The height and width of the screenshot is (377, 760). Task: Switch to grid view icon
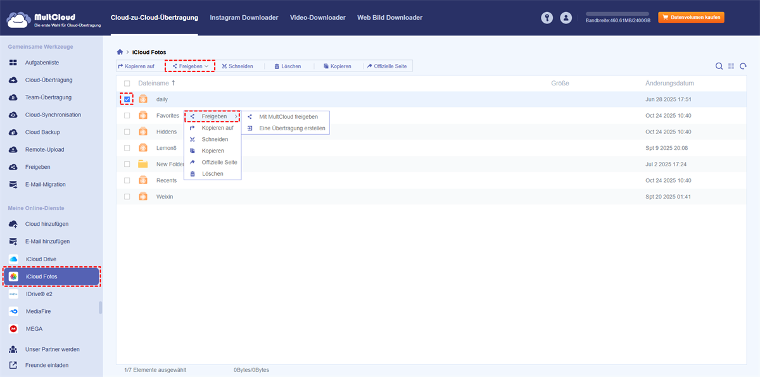(731, 66)
